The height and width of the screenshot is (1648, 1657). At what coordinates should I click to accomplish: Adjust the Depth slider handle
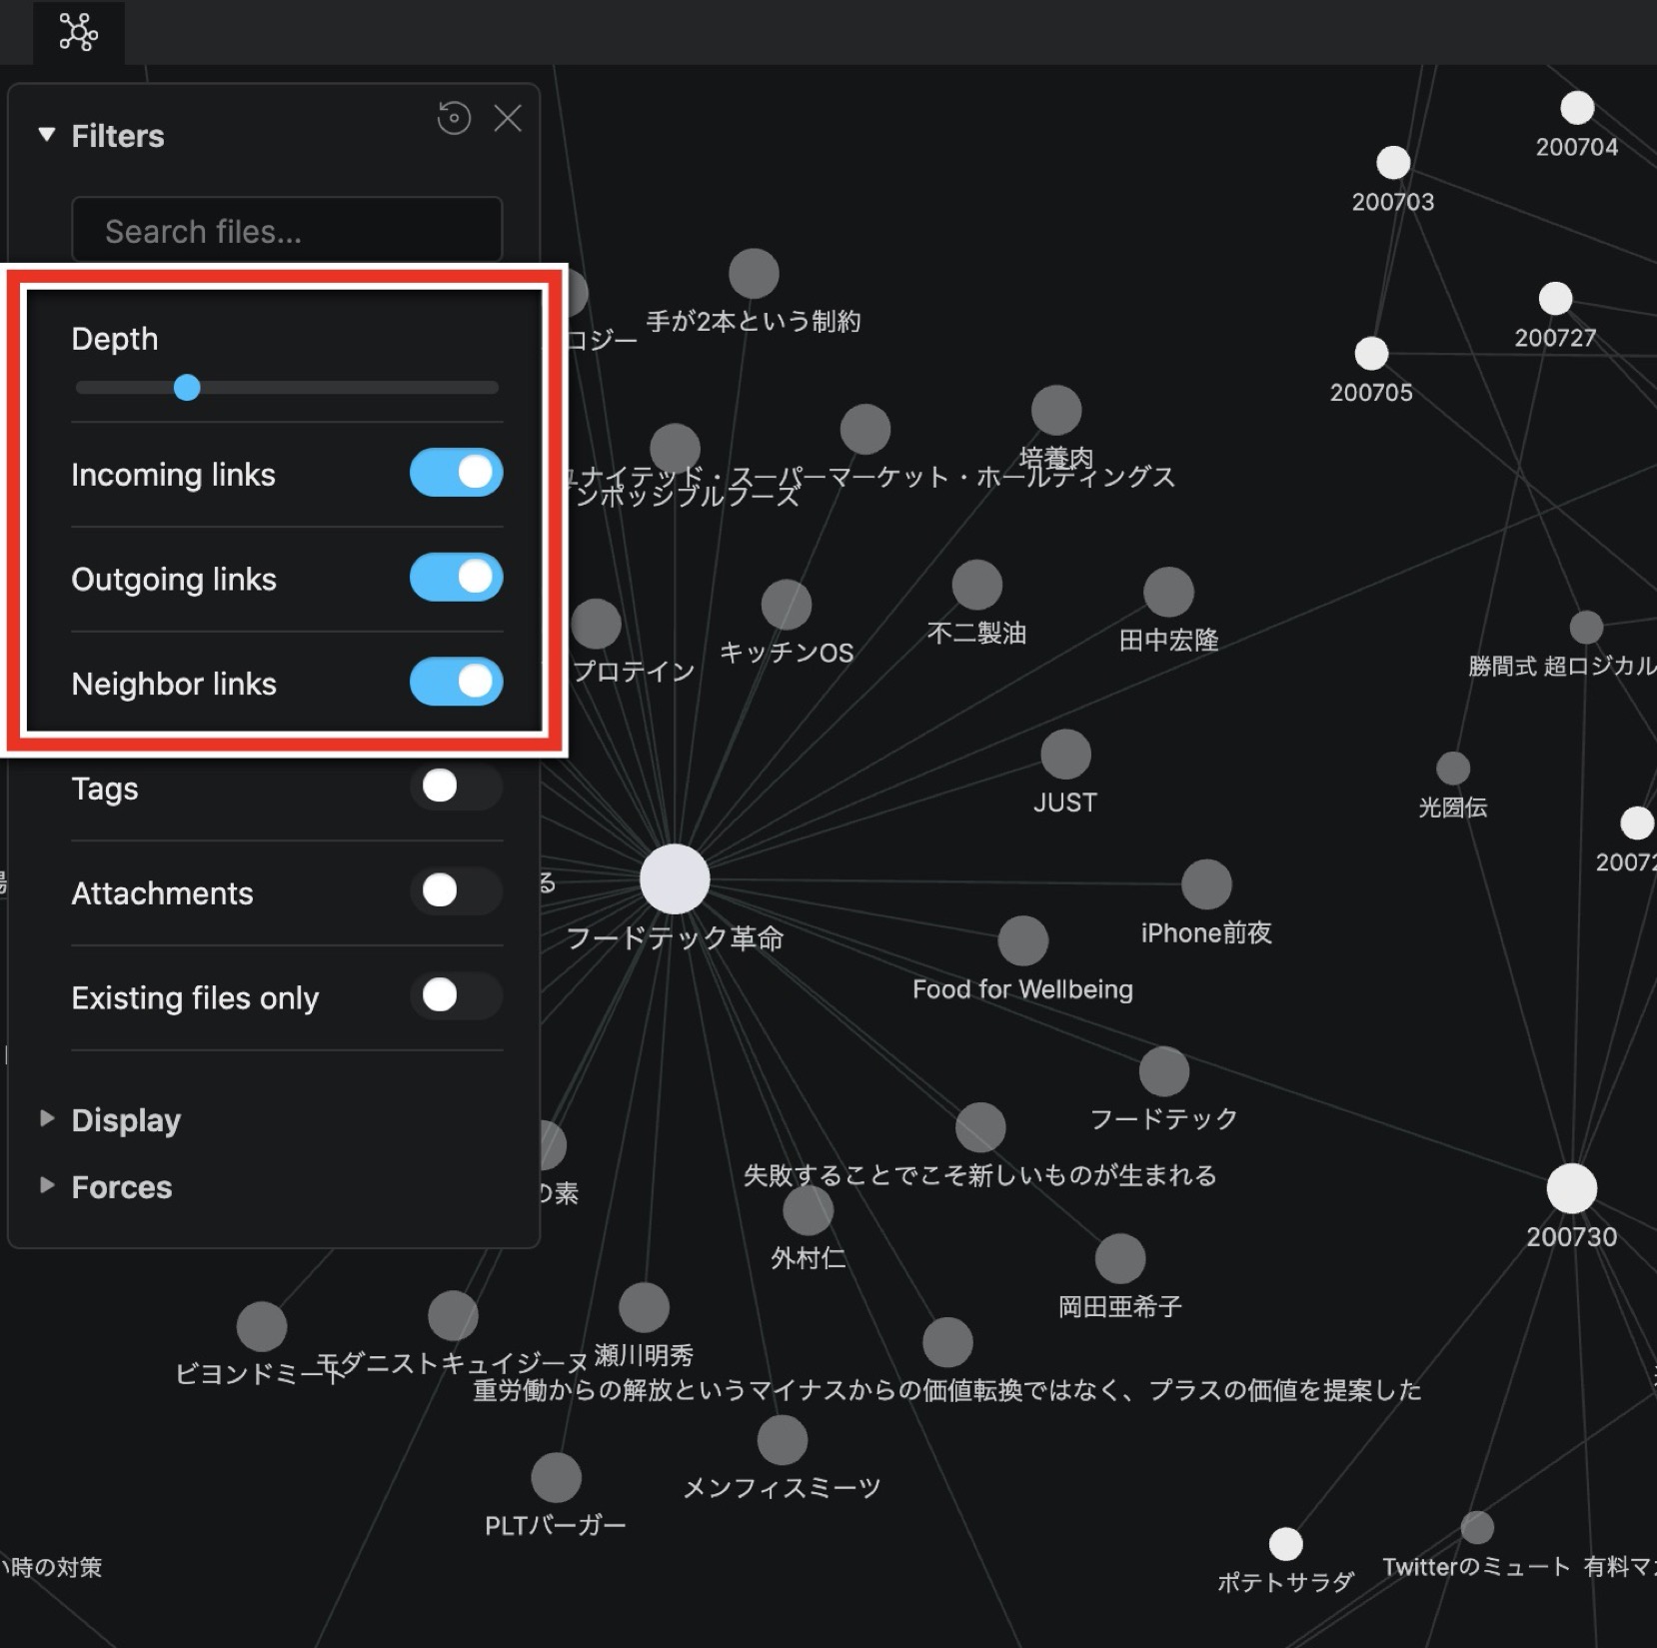tap(187, 388)
